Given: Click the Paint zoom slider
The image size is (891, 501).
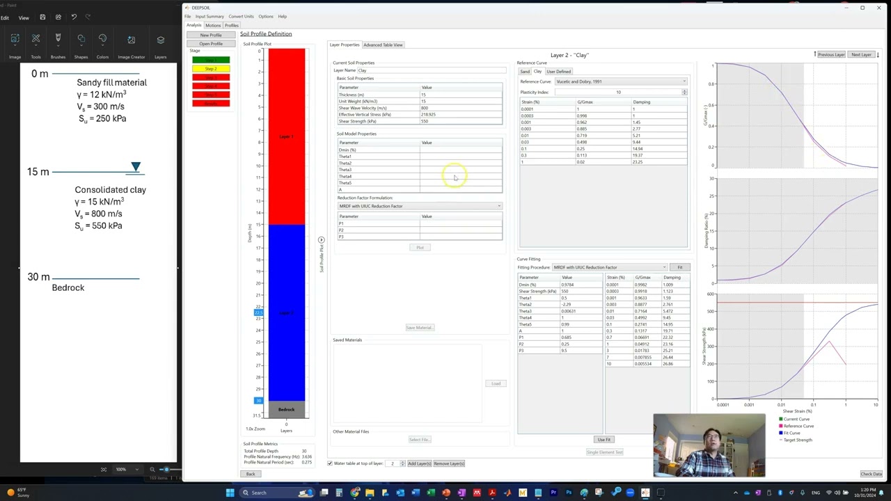Looking at the screenshot, I should 167,470.
